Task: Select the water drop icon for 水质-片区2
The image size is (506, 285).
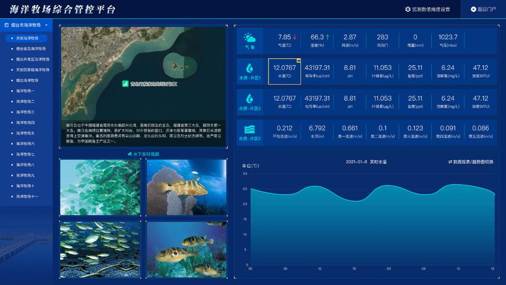Action: [x=250, y=99]
